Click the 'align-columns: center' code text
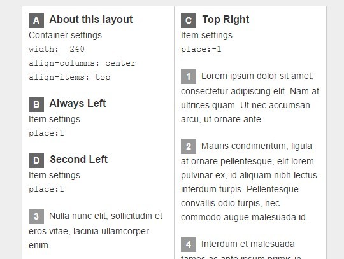 (82, 63)
